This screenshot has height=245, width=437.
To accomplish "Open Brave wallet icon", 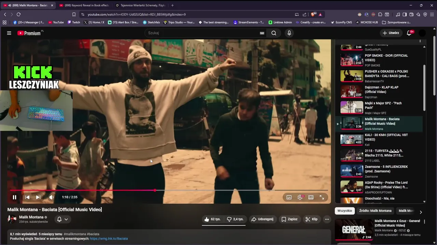I will [x=411, y=14].
